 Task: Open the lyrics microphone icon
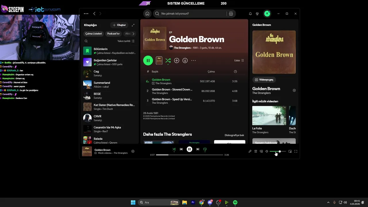250,151
